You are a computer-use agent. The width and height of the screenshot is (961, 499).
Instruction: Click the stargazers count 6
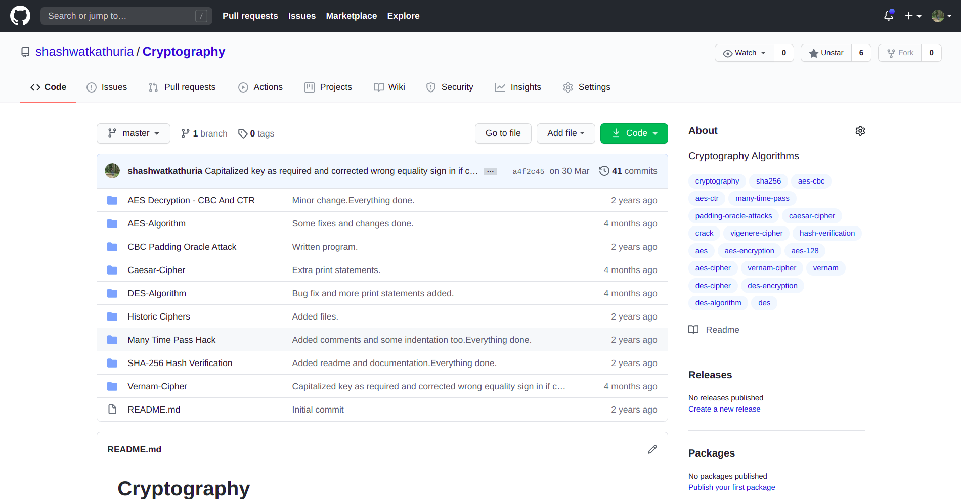tap(861, 53)
